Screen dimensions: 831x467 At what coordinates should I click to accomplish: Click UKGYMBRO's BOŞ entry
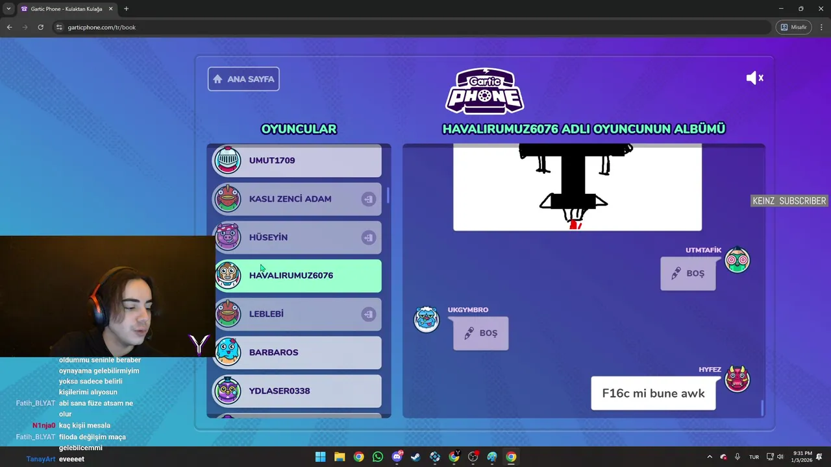tap(481, 333)
